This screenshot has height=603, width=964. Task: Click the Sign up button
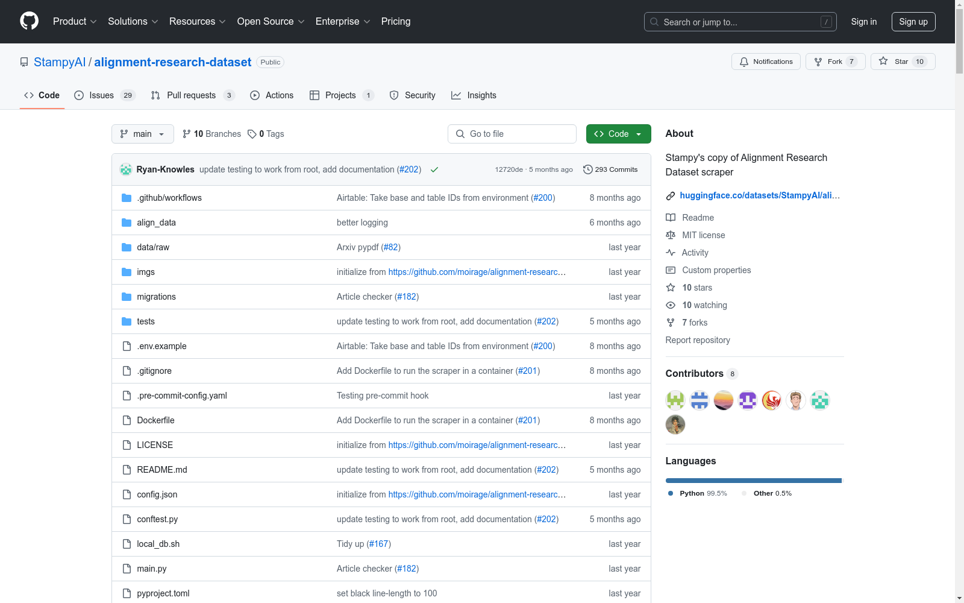(x=913, y=22)
